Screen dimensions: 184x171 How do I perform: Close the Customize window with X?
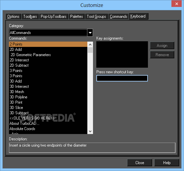[176, 4]
